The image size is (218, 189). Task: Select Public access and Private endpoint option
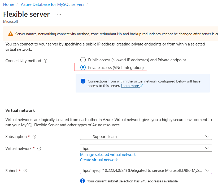[x=83, y=60]
